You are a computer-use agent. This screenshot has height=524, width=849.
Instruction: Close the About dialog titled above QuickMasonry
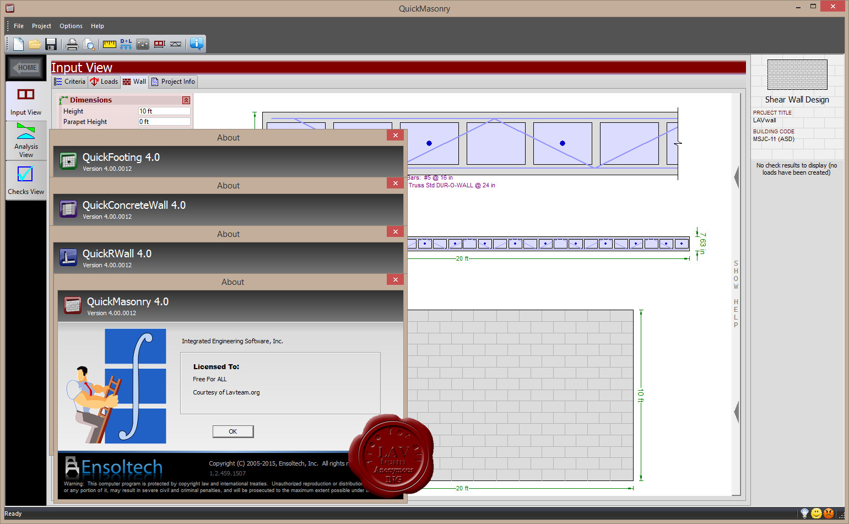(396, 279)
